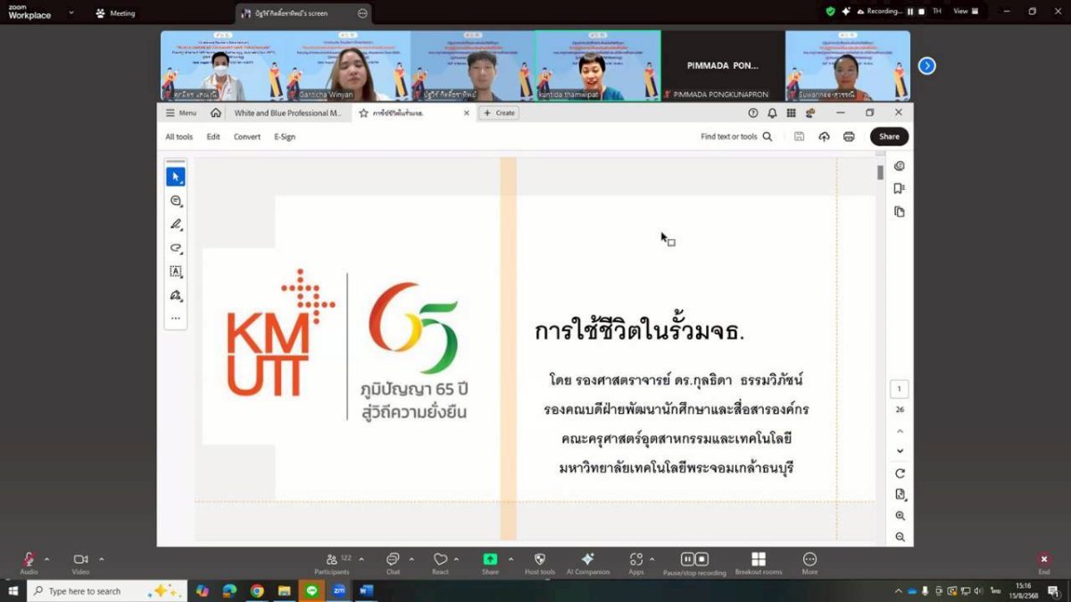Expand video options arrow beside Video
1071x602 pixels.
click(101, 559)
